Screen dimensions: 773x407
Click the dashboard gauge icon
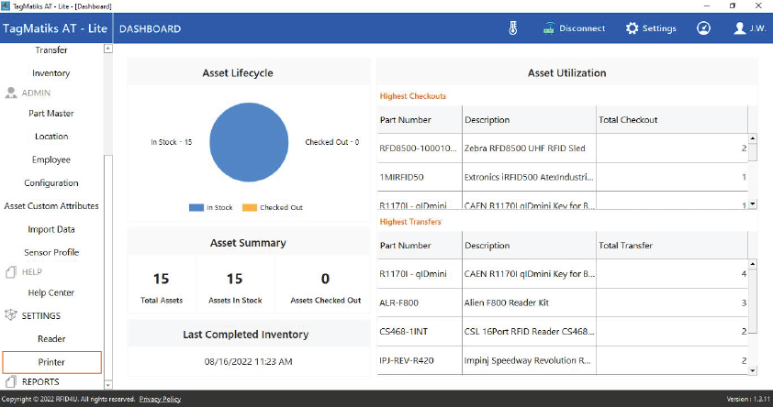coord(703,28)
